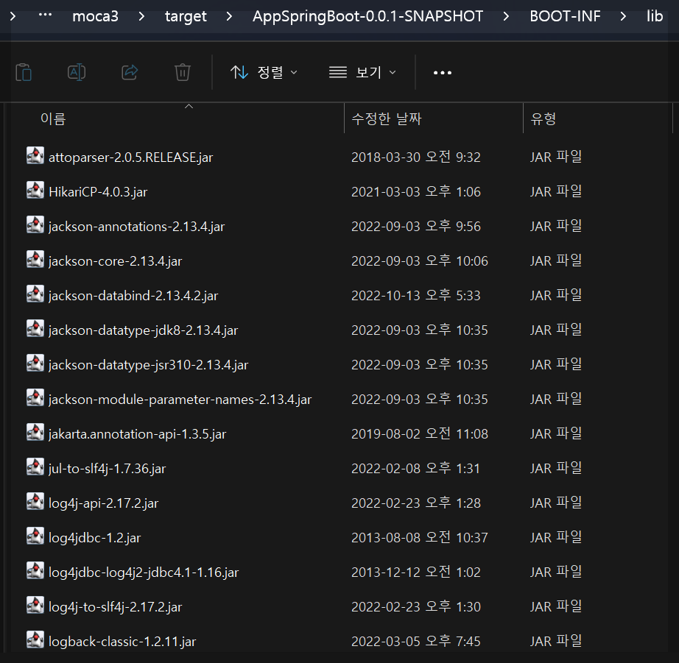Sort by 이름 column header
Screen dimensions: 679x663
click(53, 118)
